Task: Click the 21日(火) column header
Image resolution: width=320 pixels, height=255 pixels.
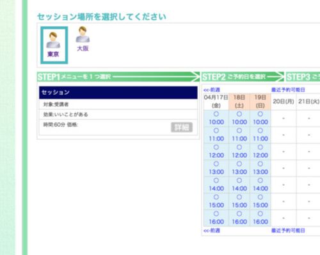Action: point(308,101)
